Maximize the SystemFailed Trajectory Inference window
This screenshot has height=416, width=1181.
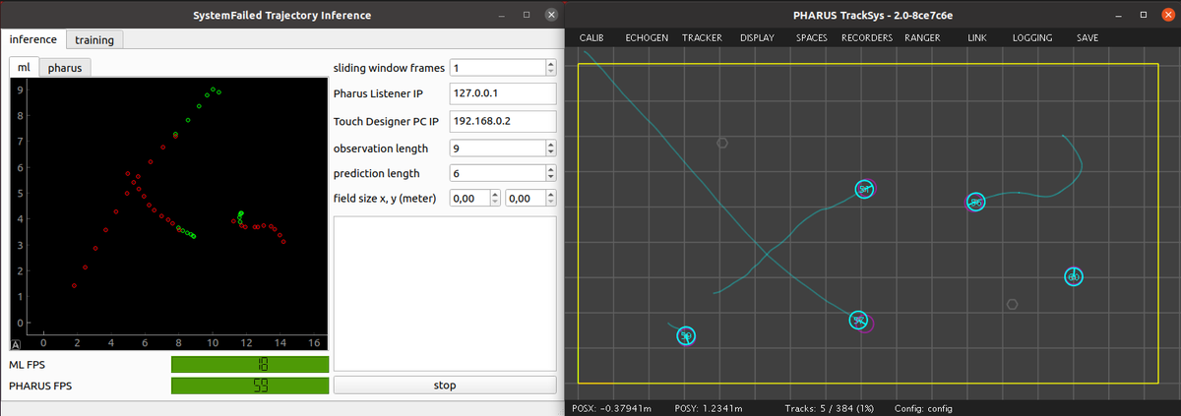(x=527, y=15)
